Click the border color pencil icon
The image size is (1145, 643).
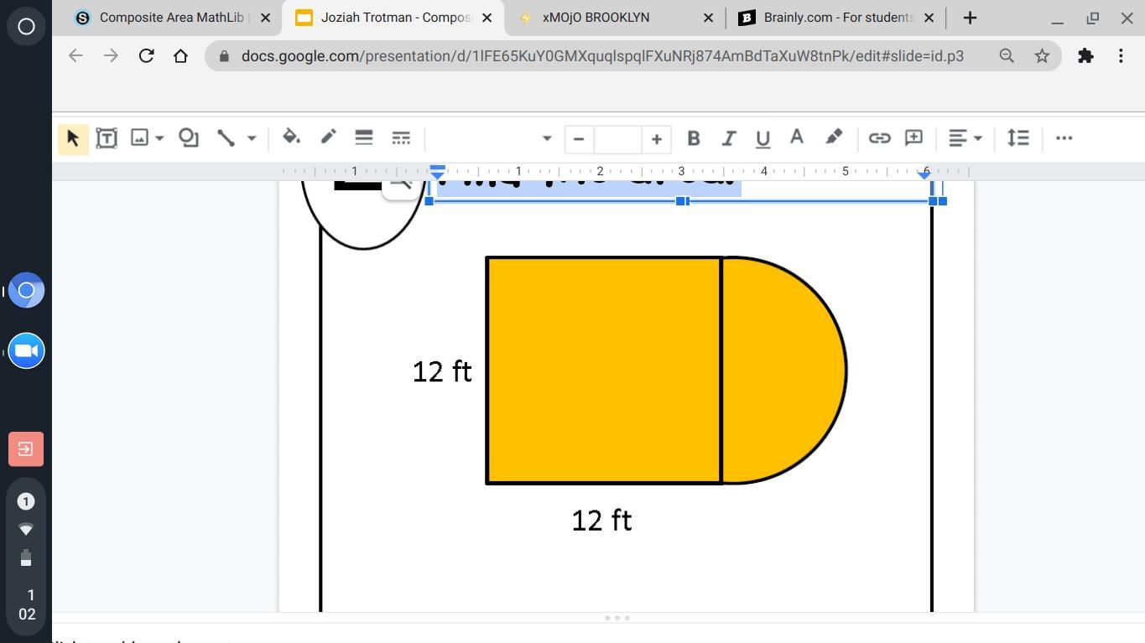[328, 138]
